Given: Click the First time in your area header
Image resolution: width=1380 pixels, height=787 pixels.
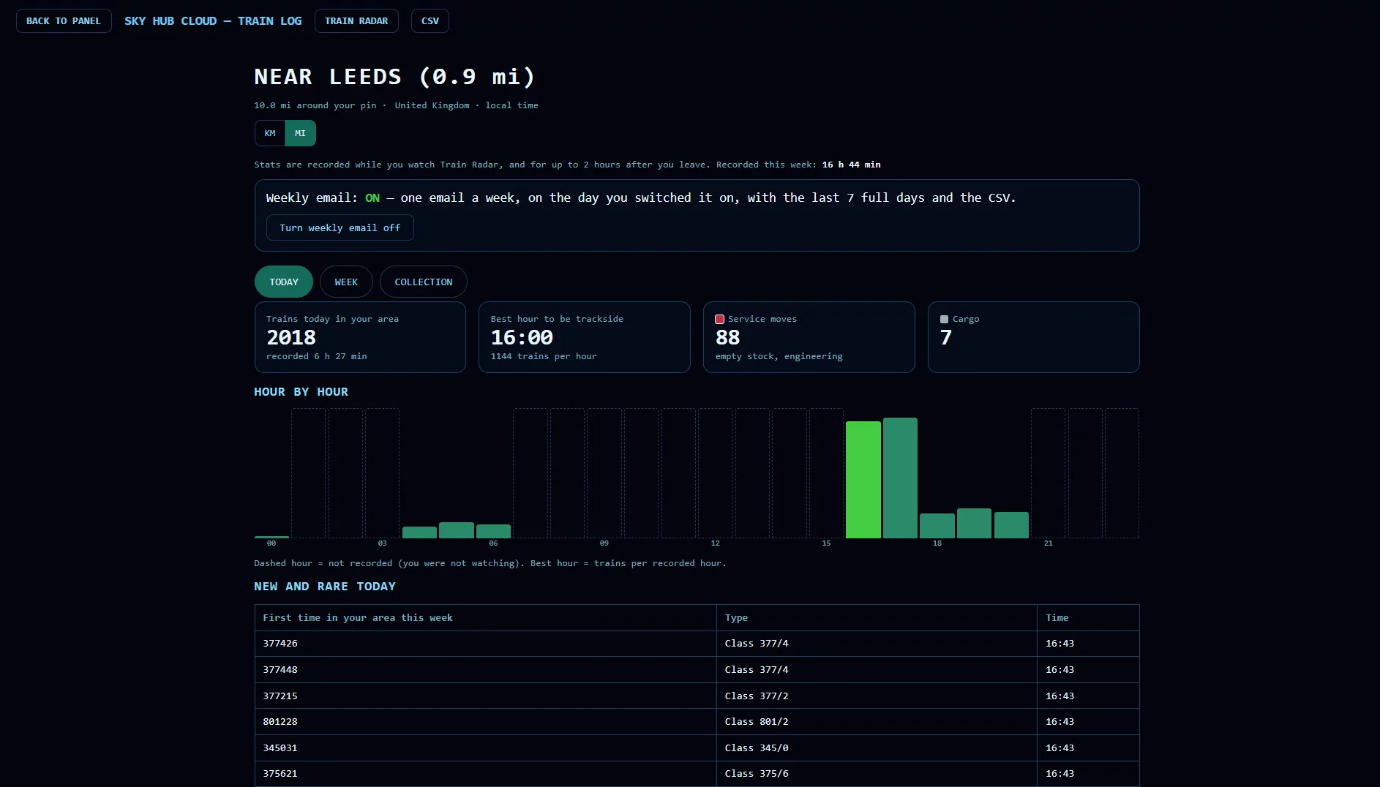Looking at the screenshot, I should tap(486, 618).
